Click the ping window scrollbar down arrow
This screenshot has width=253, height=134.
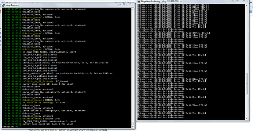tap(246, 119)
